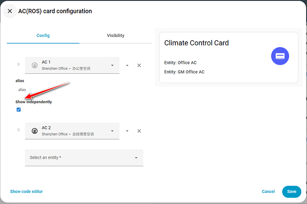Remove the AC 2 entity row
307x204 pixels.
139,131
